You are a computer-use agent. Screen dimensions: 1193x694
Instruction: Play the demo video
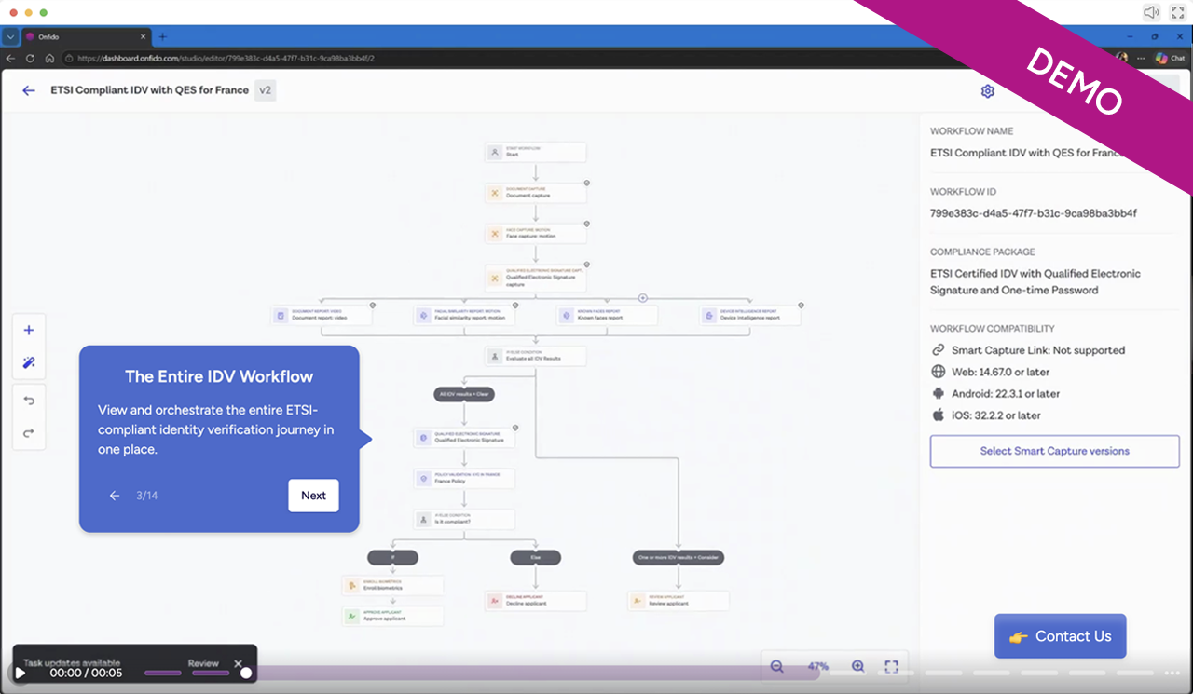pos(21,673)
